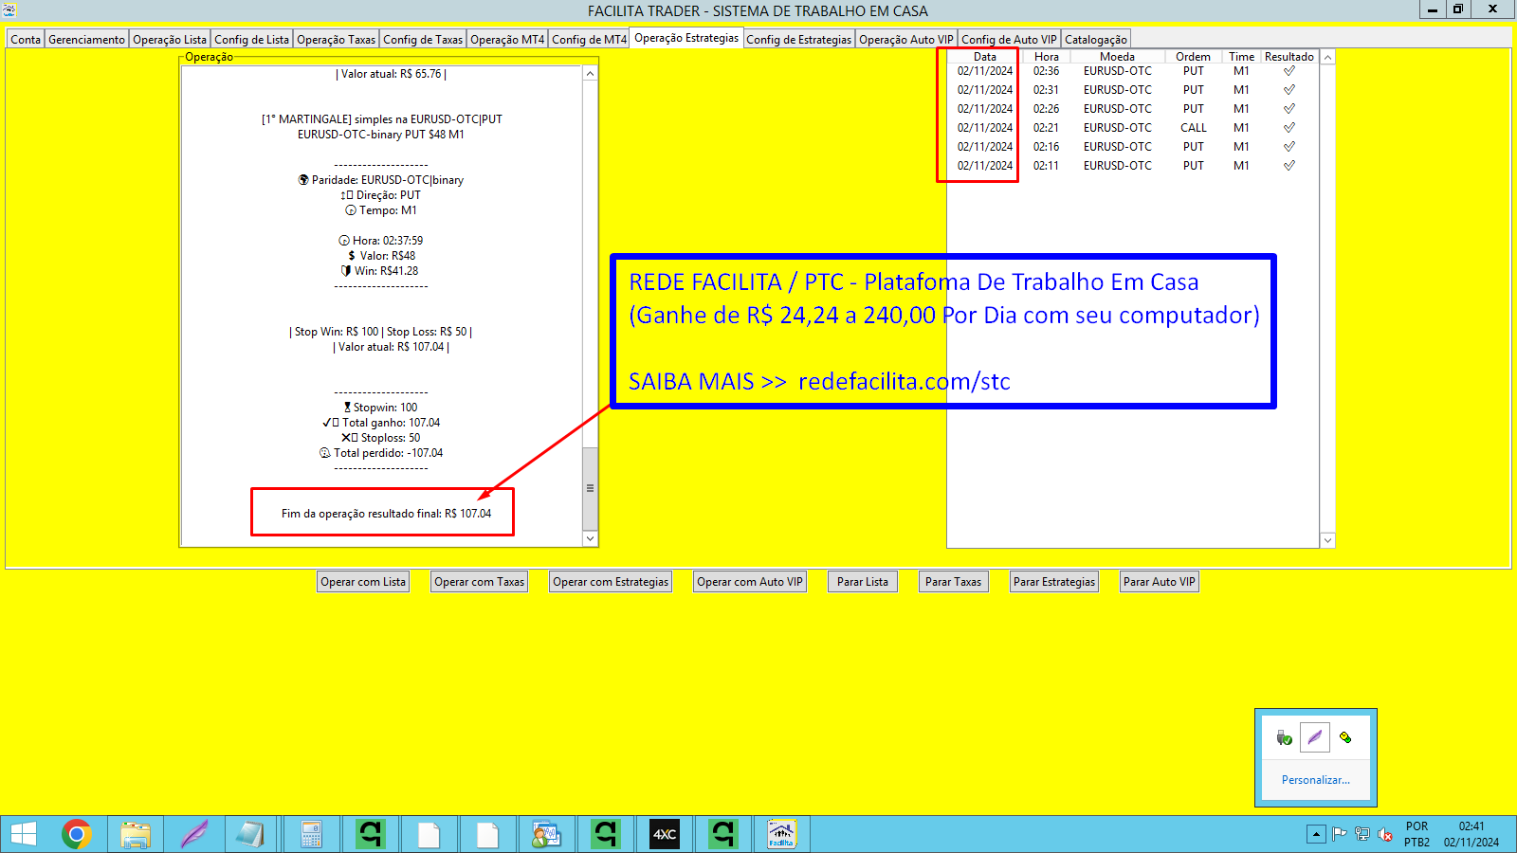Open the Operação Lista tab

[x=170, y=40]
